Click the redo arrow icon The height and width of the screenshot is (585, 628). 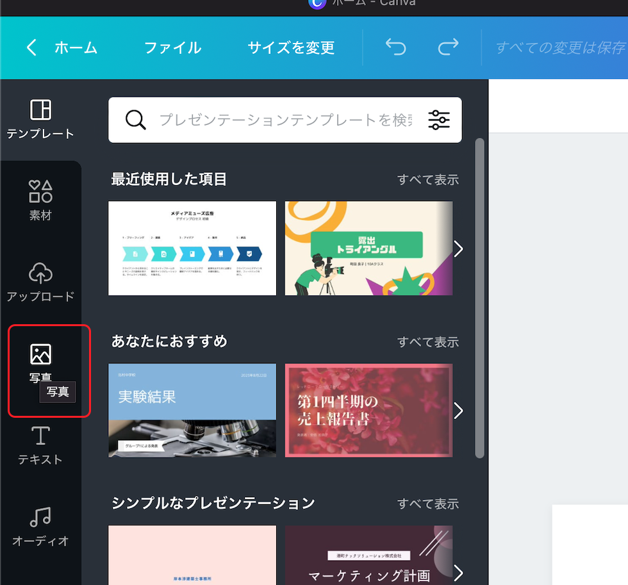point(448,47)
